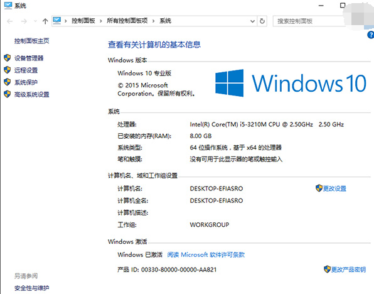This screenshot has height=294, width=374.
Task: Click the Remote Settings shield icon
Action: [x=8, y=70]
